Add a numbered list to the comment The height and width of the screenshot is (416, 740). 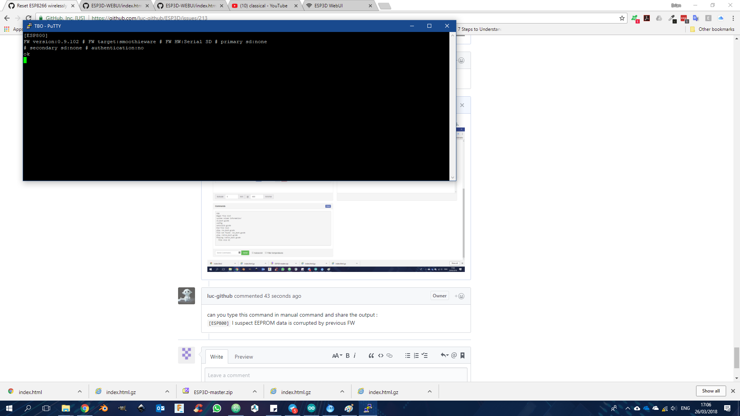tap(416, 356)
